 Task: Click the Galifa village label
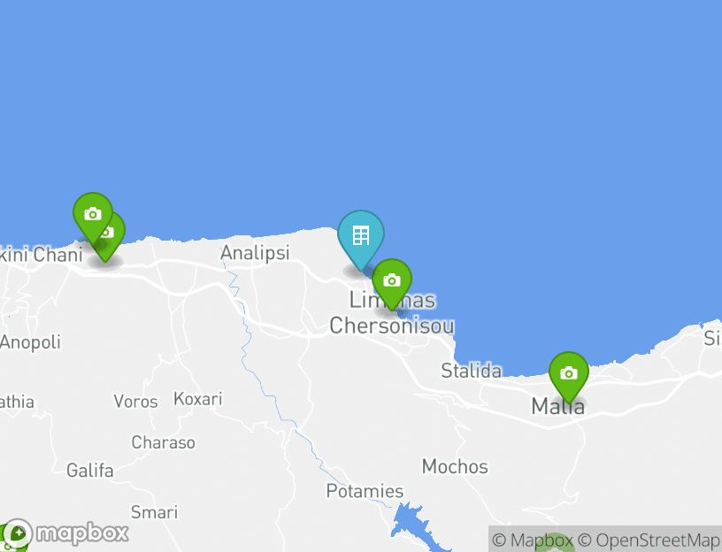coord(89,471)
